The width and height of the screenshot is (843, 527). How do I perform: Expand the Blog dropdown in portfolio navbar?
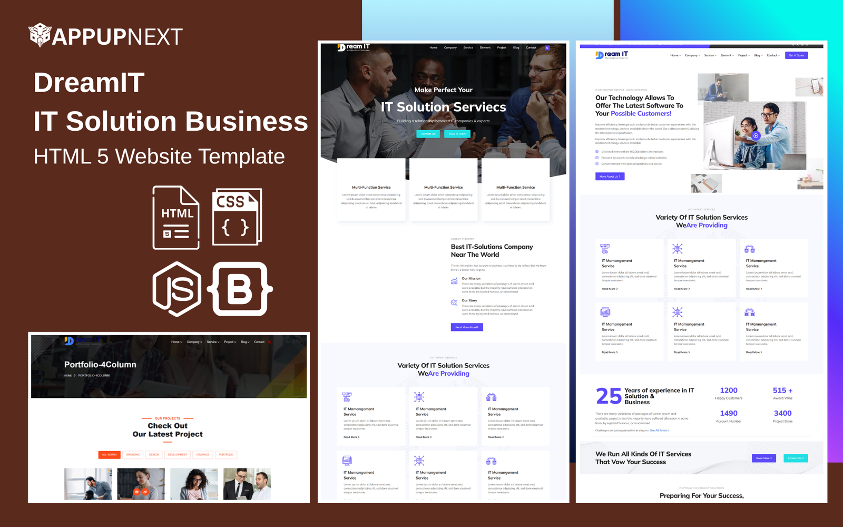245,342
